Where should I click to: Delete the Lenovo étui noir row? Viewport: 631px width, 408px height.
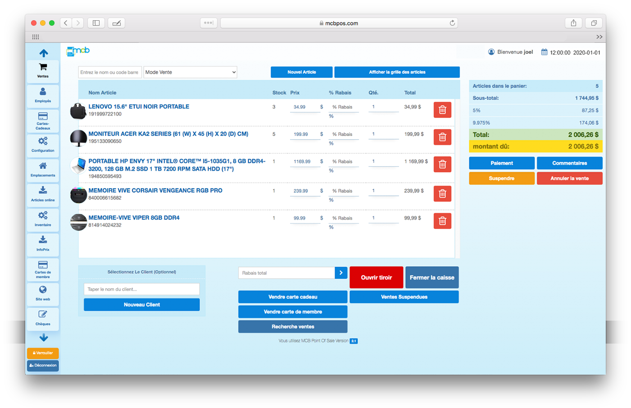(442, 110)
